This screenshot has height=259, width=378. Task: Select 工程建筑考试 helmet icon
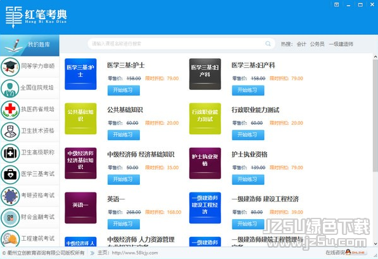[x=10, y=239]
